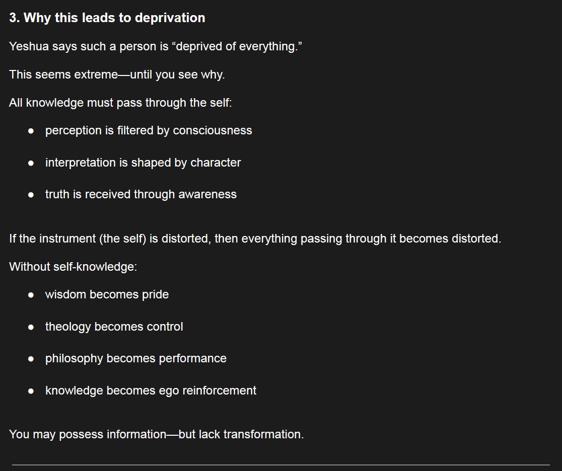This screenshot has width=562, height=471.
Task: Click the horizontal divider line at the bottom
Action: click(x=281, y=464)
